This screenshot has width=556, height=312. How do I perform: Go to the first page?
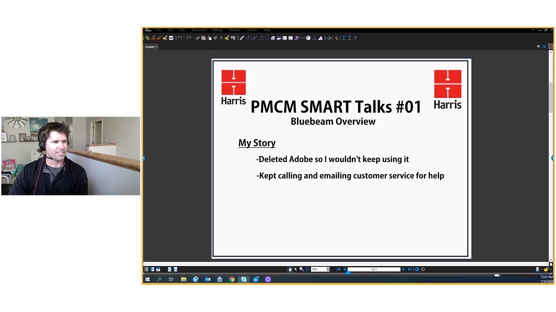[x=338, y=269]
